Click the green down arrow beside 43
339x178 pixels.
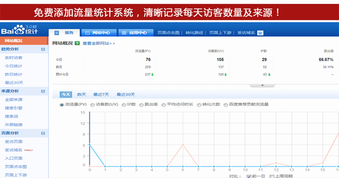click(x=269, y=75)
